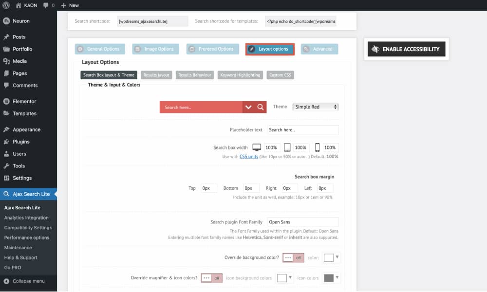
Task: Open the background color dropdown arrow
Action: pos(336,257)
